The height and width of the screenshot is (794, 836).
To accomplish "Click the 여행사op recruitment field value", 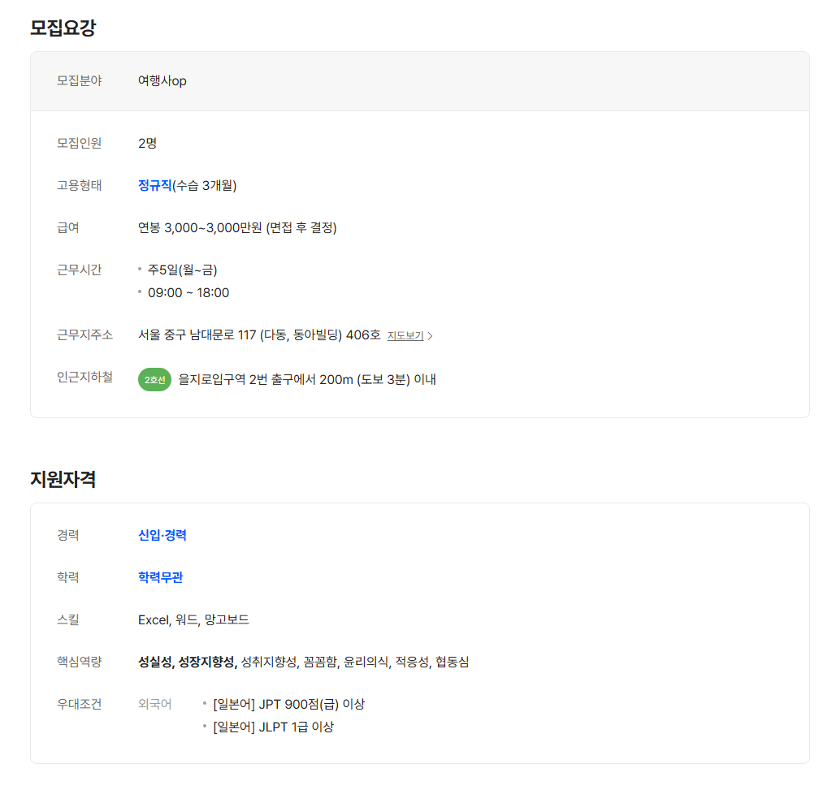I will [162, 80].
